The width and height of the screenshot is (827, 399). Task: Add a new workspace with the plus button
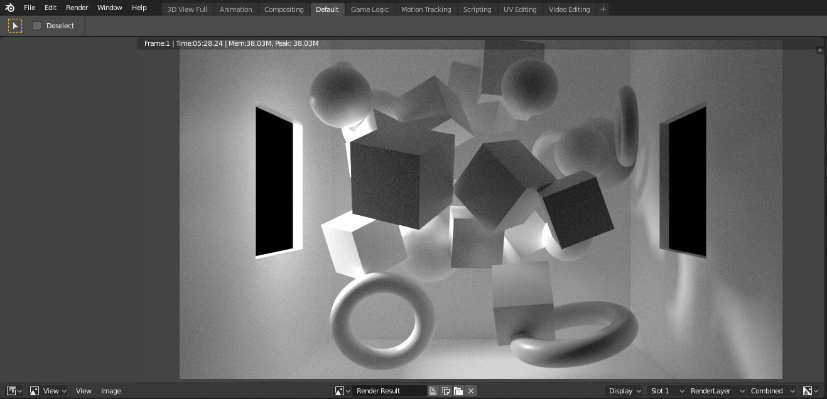[x=602, y=9]
